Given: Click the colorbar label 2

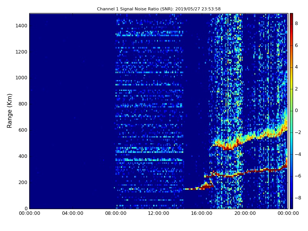Looking at the screenshot, I should pos(296,89).
